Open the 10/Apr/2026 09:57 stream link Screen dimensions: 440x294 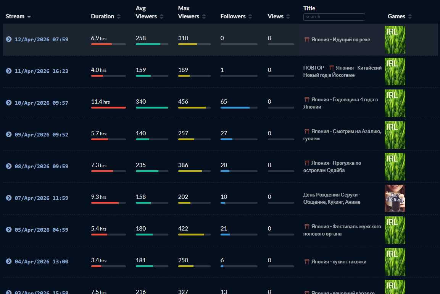[42, 103]
